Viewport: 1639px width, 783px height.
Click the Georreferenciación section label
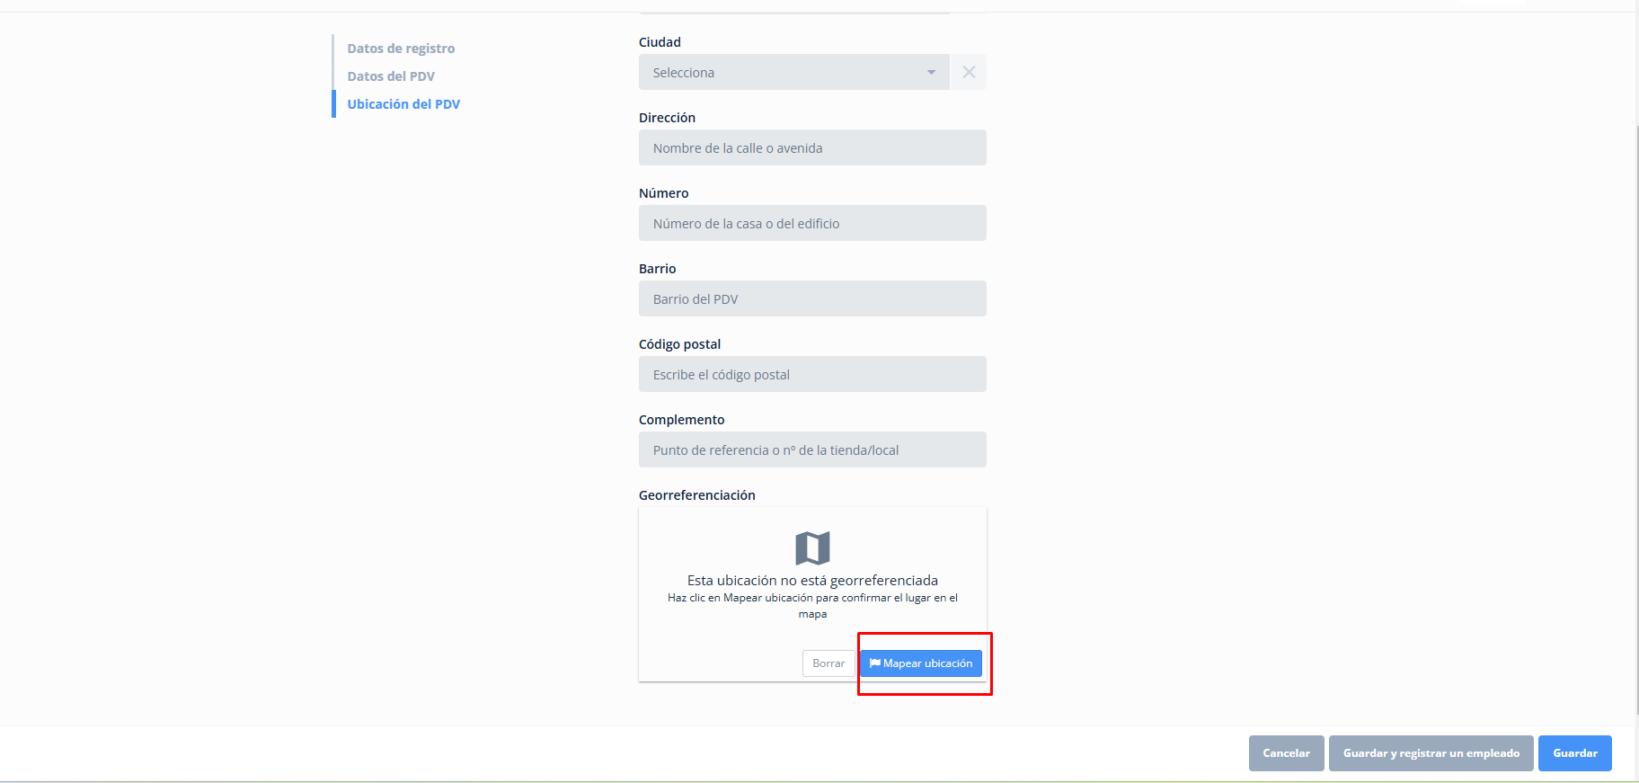[696, 495]
